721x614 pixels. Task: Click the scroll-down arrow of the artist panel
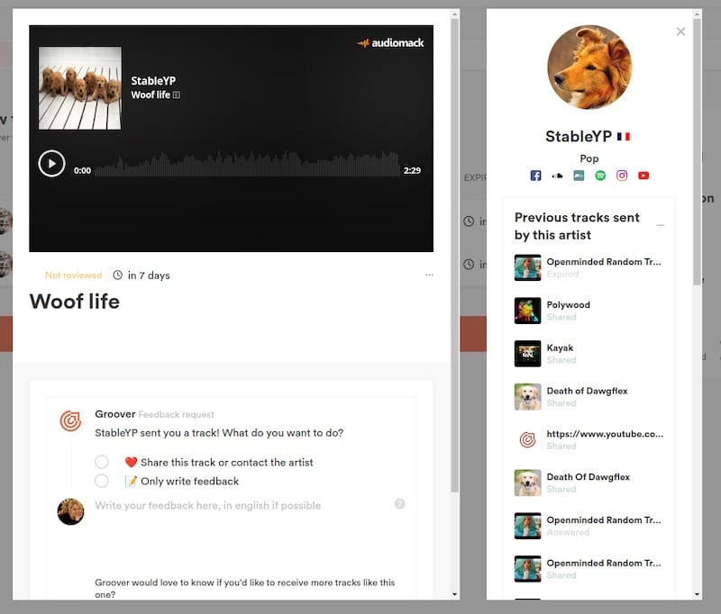click(698, 594)
